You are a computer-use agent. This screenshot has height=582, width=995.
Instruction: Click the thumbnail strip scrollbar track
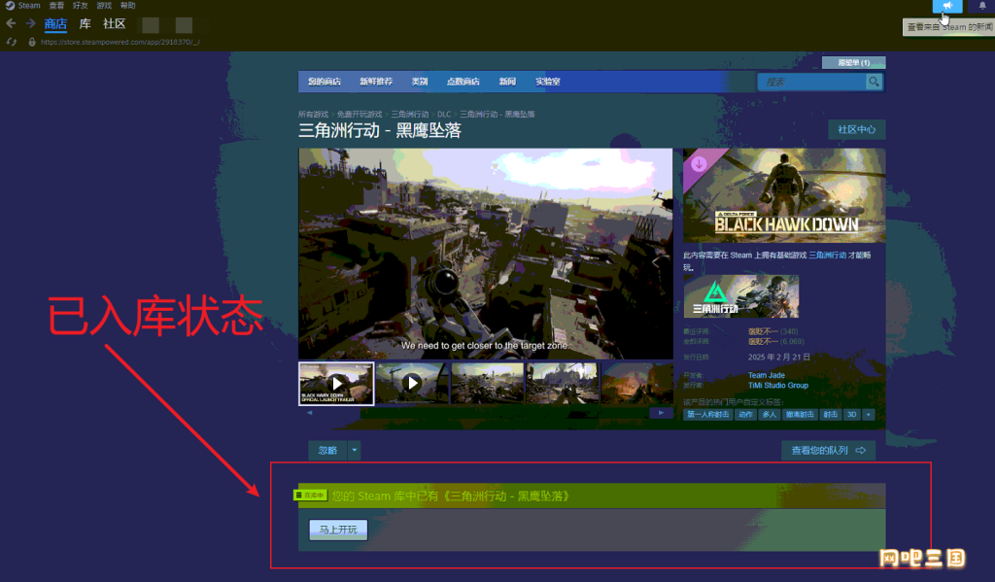(x=486, y=413)
